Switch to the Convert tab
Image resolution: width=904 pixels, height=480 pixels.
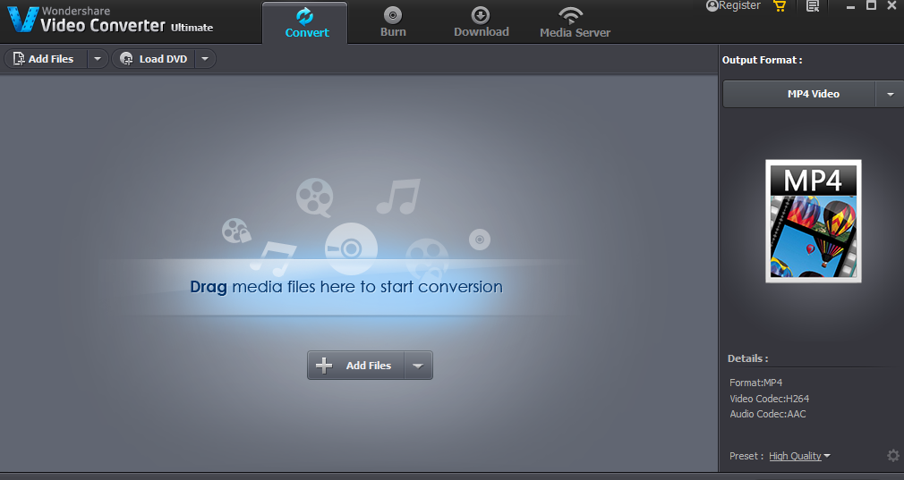click(x=305, y=23)
